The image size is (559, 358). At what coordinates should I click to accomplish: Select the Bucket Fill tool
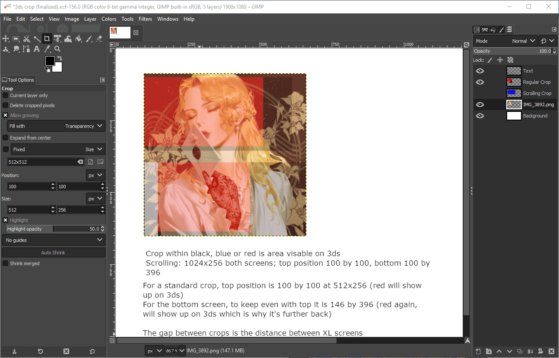pyautogui.click(x=78, y=38)
